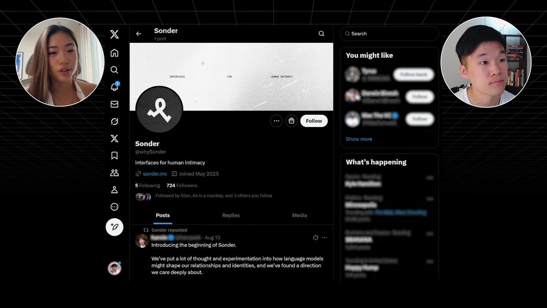Open Messages envelope icon

[x=114, y=104]
